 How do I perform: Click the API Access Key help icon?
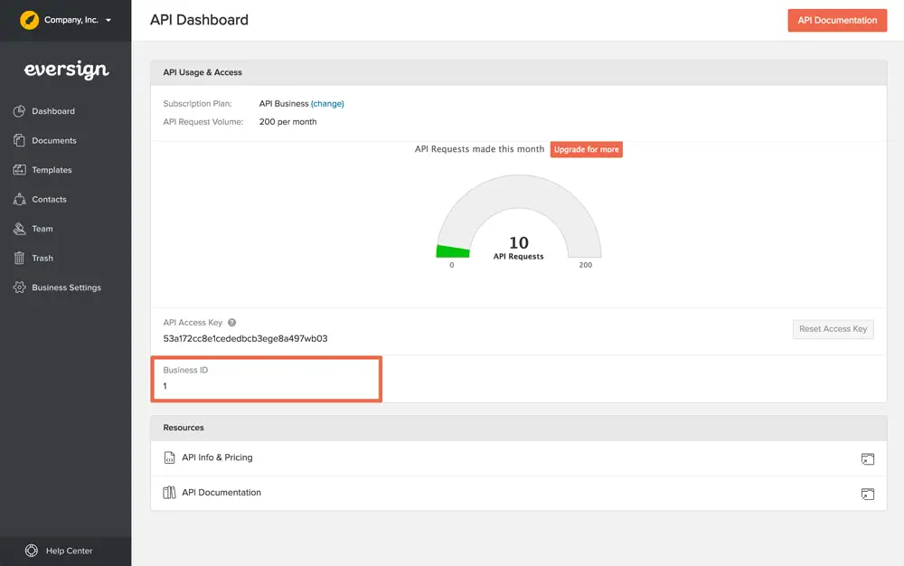(x=231, y=323)
